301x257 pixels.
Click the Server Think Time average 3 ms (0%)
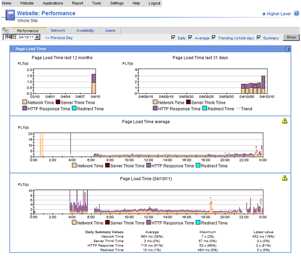(x=152, y=241)
